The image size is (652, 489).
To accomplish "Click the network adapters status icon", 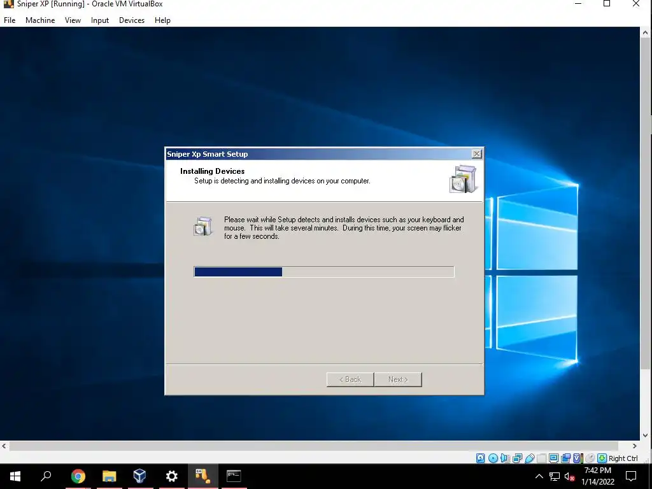I will click(x=517, y=458).
